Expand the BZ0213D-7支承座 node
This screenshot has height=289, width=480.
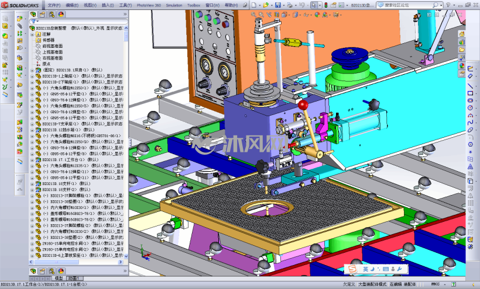pos(32,124)
